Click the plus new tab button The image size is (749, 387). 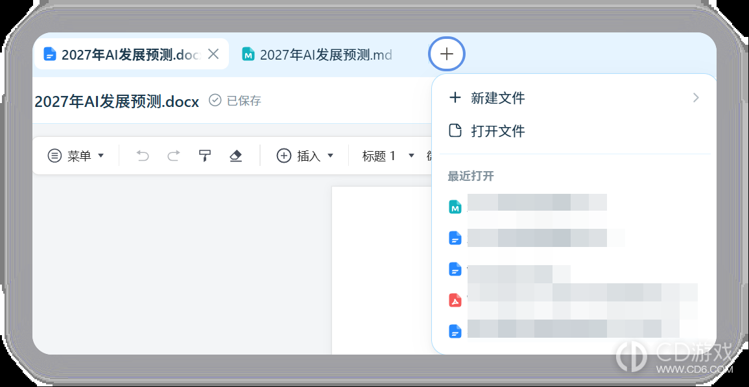pyautogui.click(x=446, y=54)
